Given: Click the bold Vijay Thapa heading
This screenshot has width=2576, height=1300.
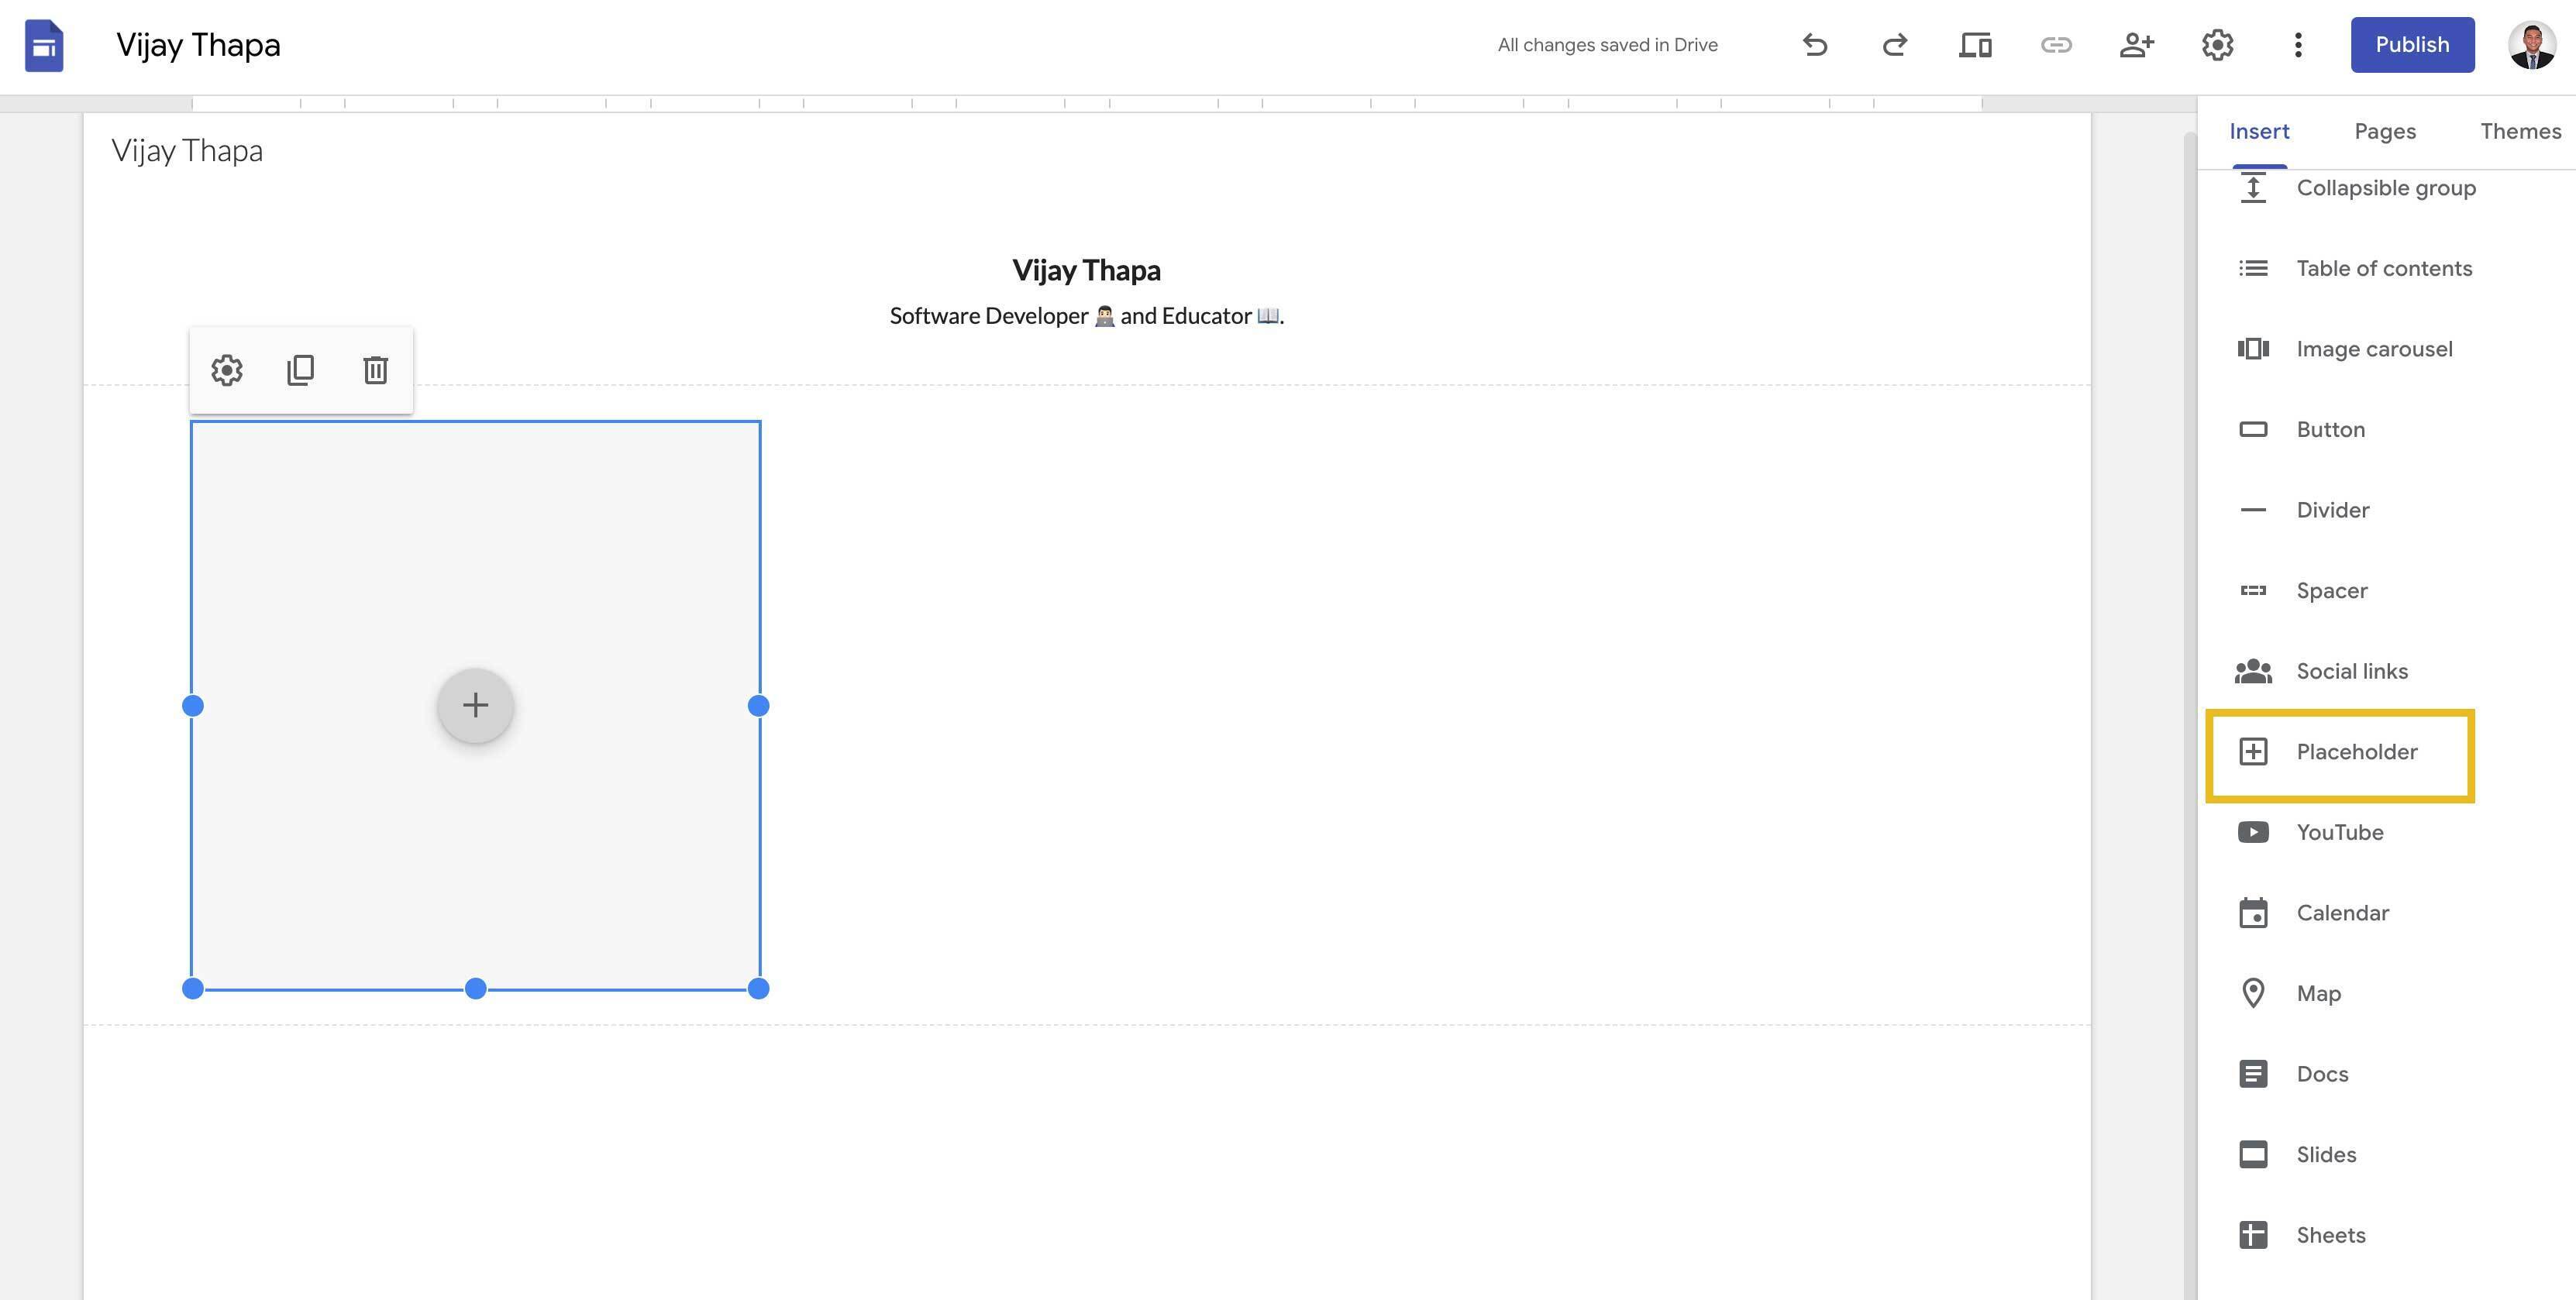Looking at the screenshot, I should (x=1086, y=270).
